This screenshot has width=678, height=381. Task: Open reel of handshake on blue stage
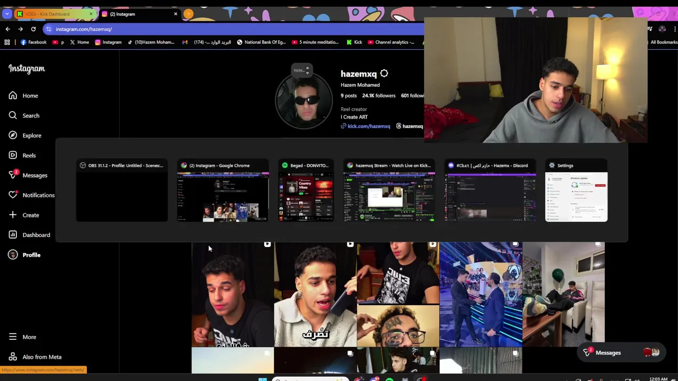(480, 295)
